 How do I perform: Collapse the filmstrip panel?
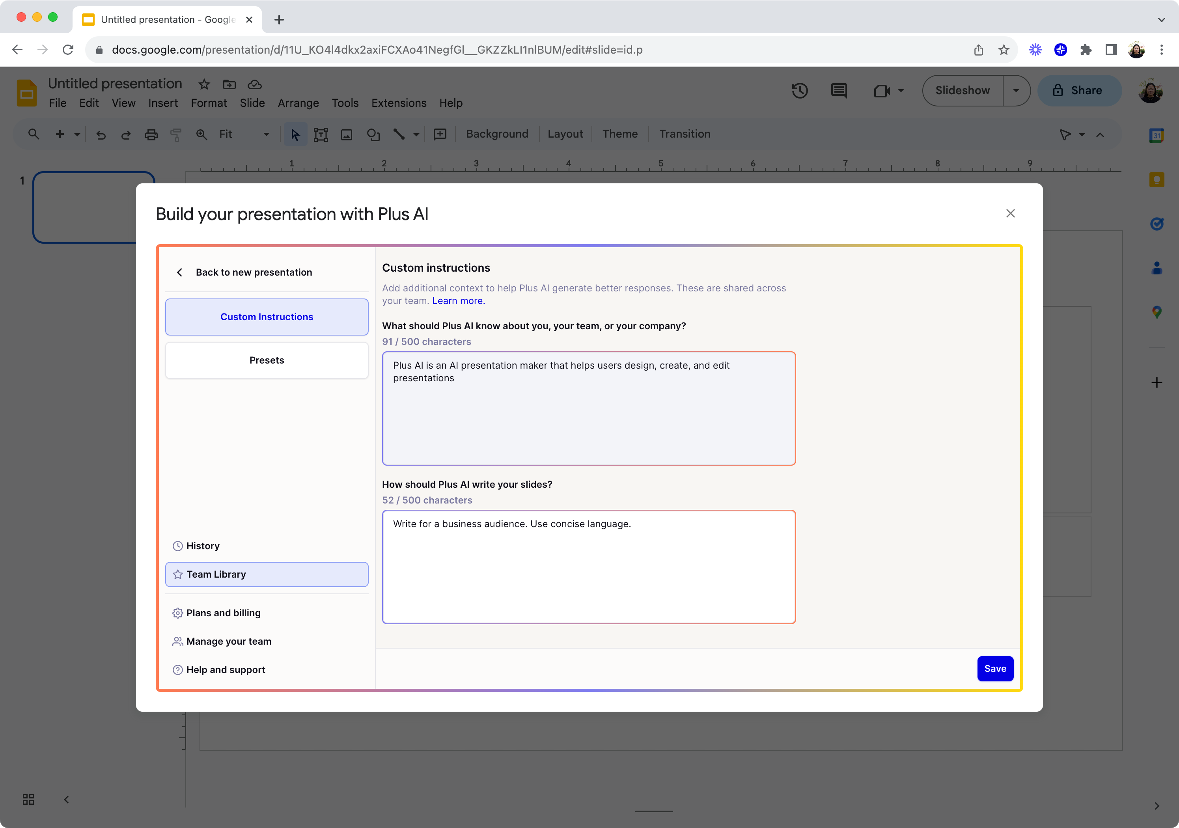(x=66, y=799)
